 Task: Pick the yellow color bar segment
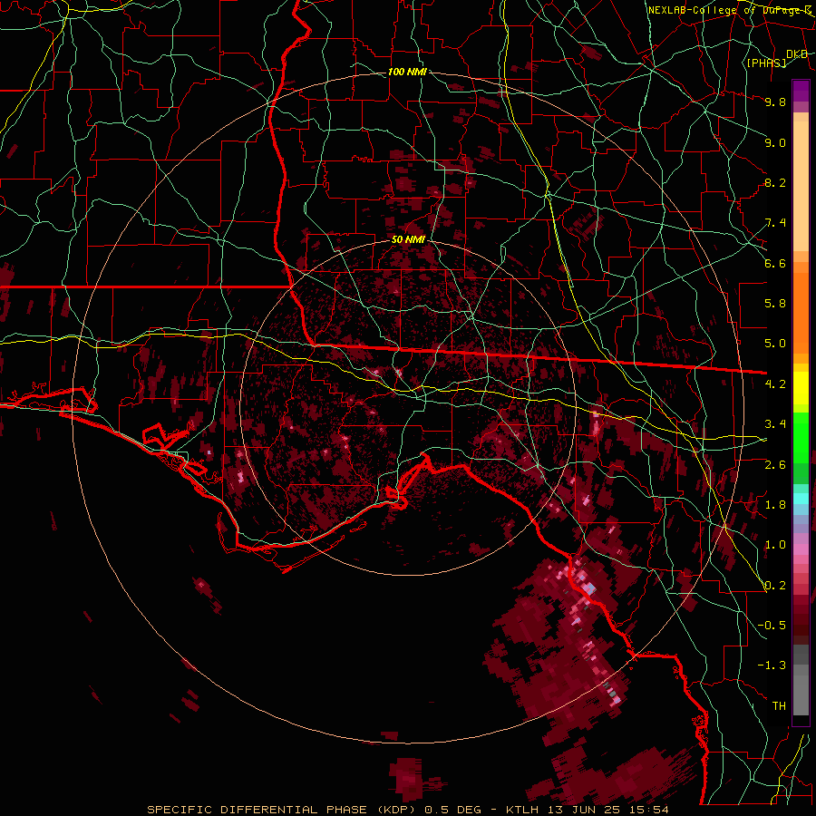(801, 388)
